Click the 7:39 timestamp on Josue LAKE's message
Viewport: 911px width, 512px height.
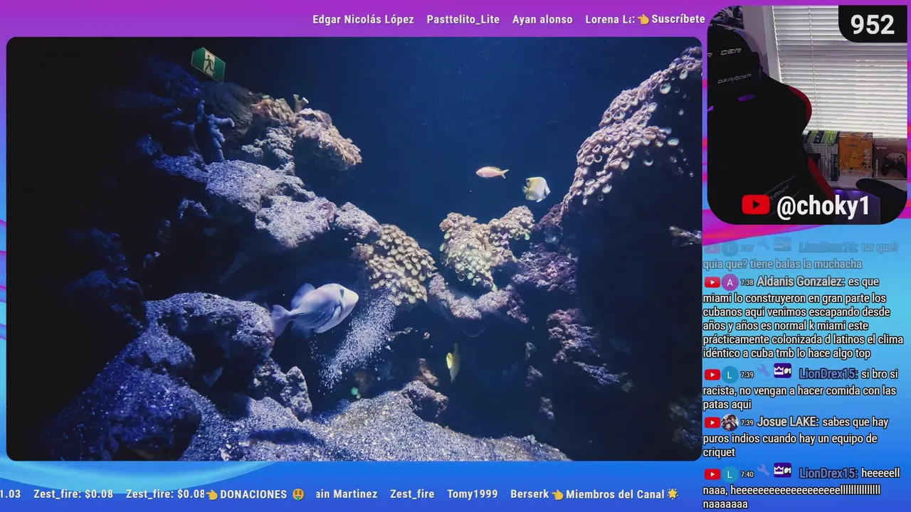pyautogui.click(x=747, y=423)
